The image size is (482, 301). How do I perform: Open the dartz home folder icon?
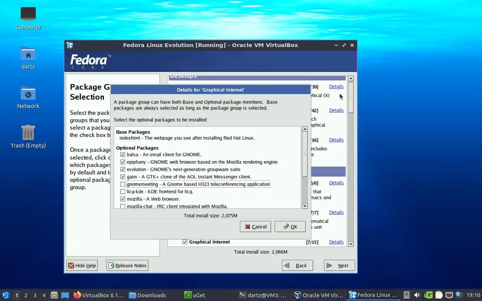point(28,58)
